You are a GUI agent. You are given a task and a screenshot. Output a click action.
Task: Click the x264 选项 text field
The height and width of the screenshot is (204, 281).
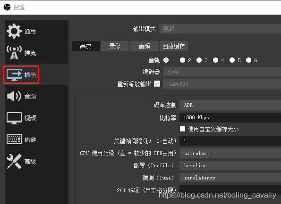[230, 190]
